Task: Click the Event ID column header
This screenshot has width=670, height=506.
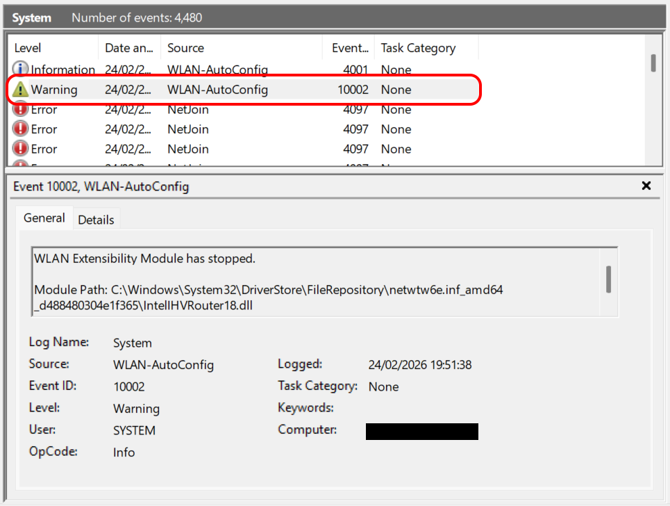Action: coord(349,48)
